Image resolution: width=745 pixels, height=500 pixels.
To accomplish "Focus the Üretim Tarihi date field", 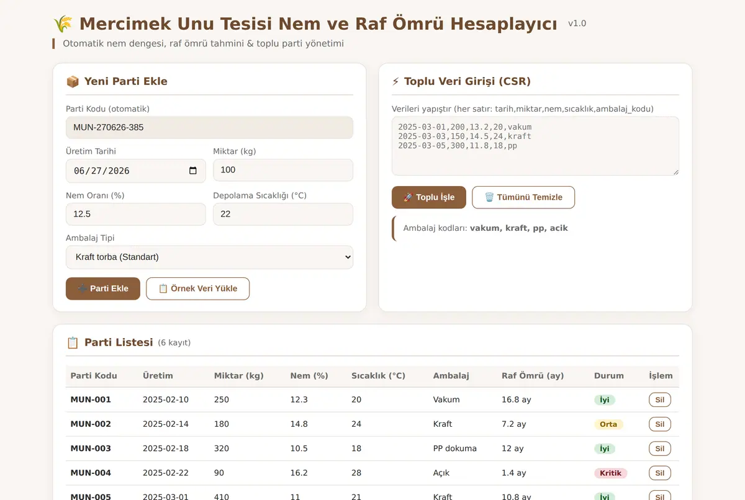I will 135,171.
